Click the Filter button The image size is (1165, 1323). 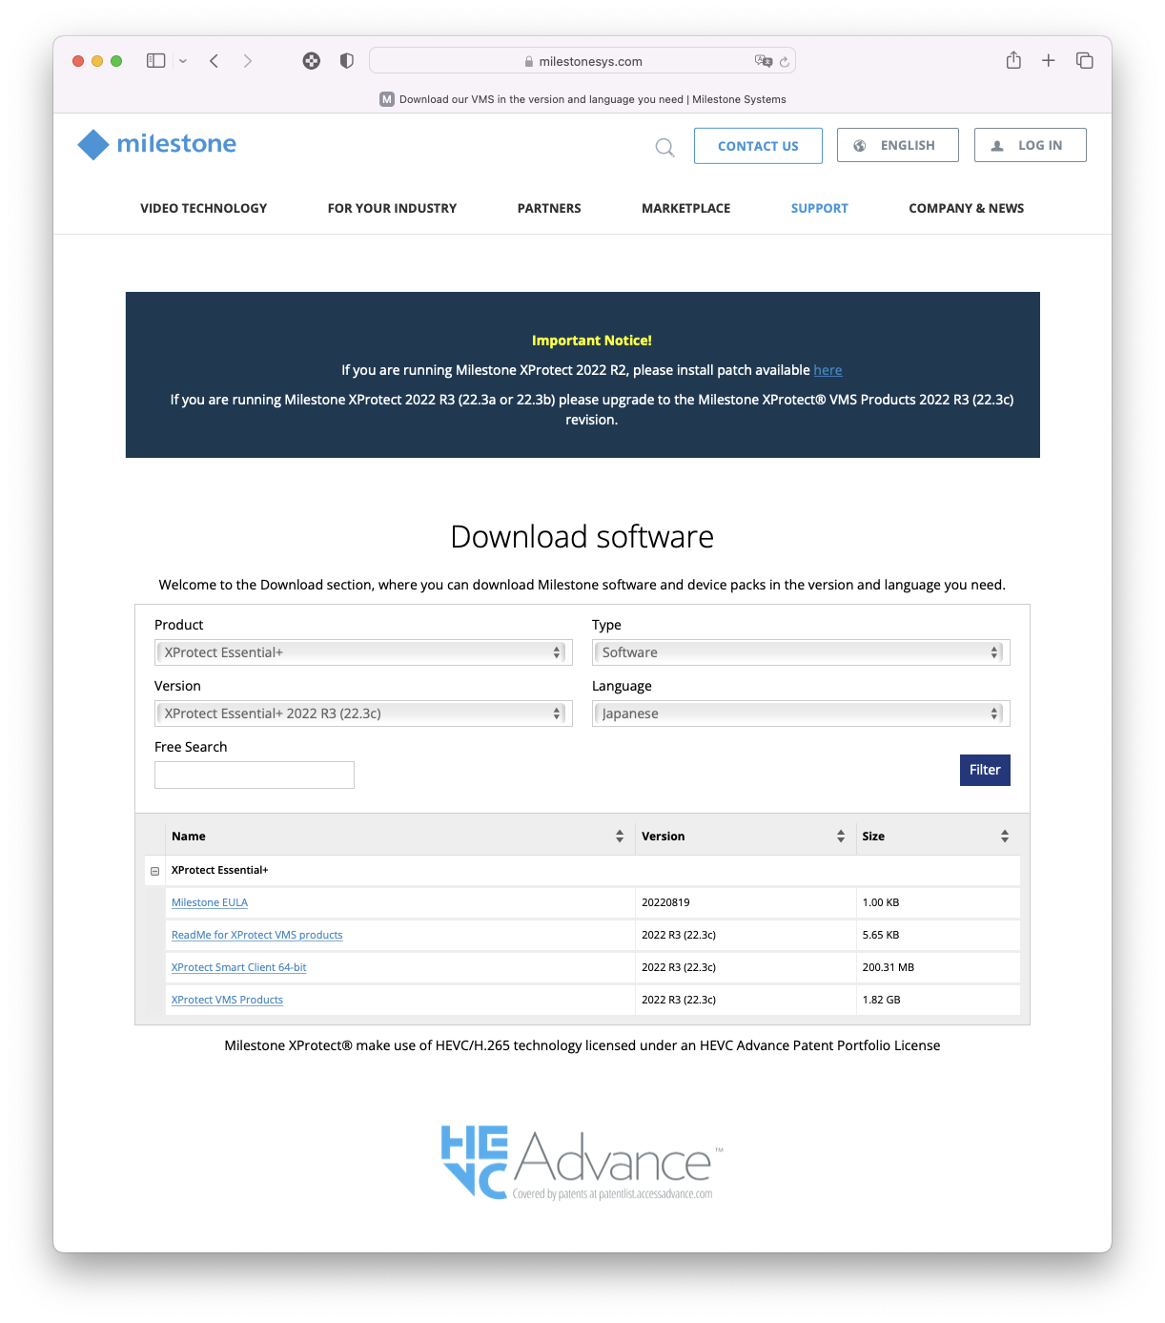click(985, 770)
